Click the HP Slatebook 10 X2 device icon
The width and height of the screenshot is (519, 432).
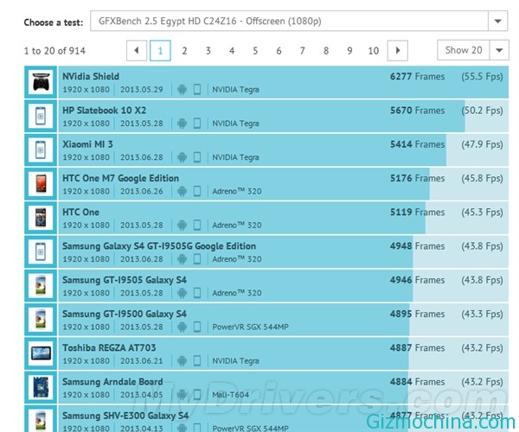coord(41,116)
